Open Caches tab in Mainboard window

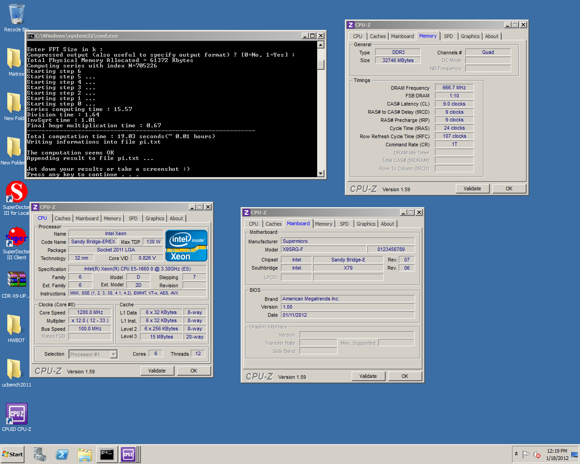click(x=274, y=224)
